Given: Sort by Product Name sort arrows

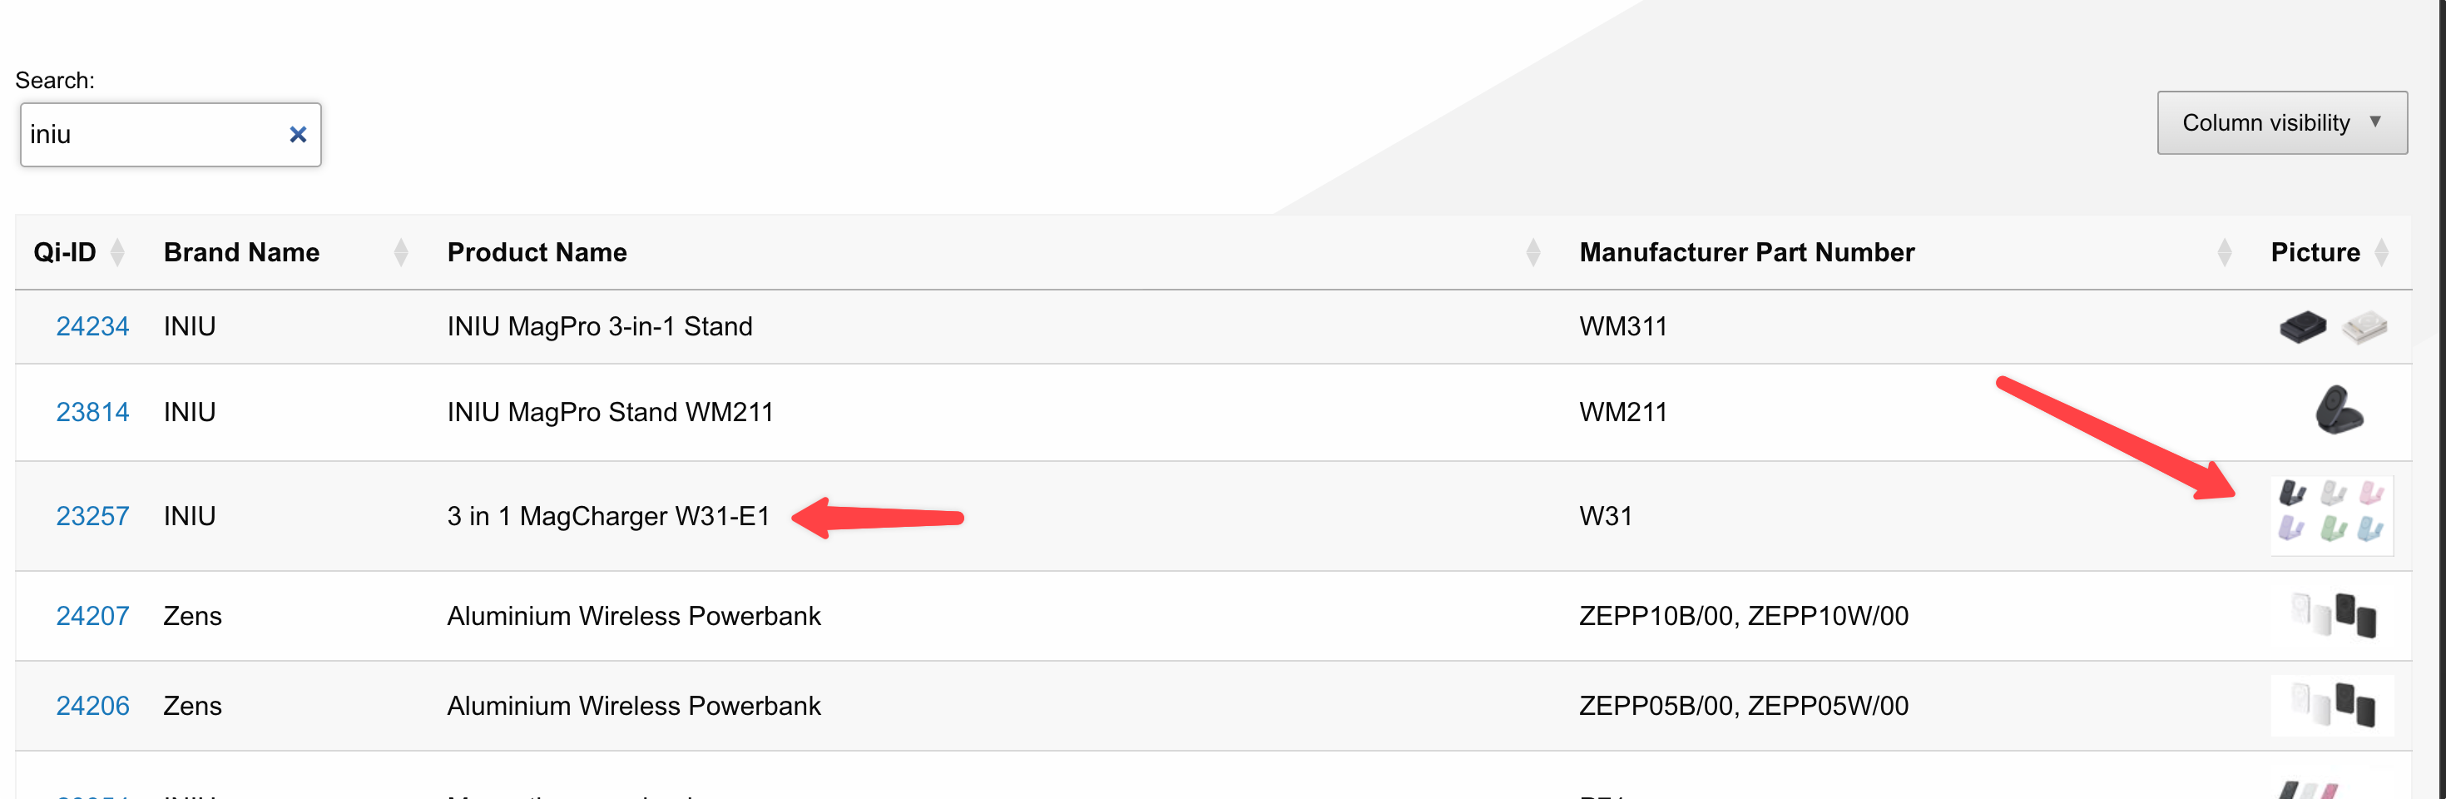Looking at the screenshot, I should pos(1532,253).
